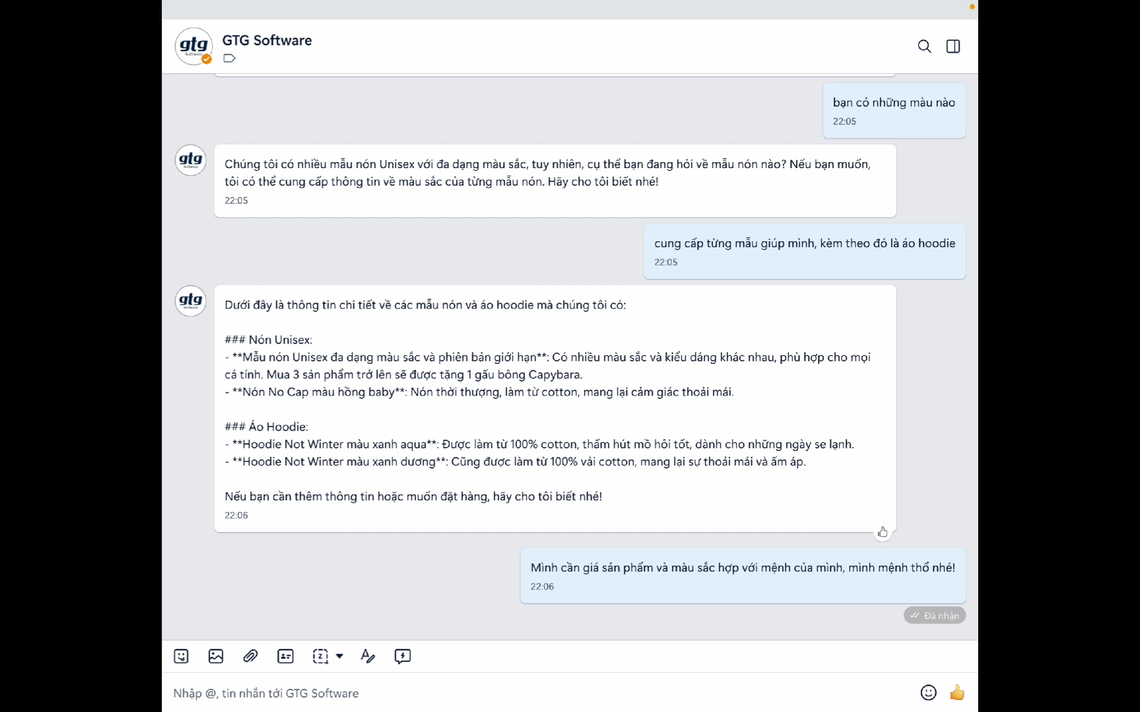Attach a file with the paperclip icon
The image size is (1140, 712).
tap(250, 656)
